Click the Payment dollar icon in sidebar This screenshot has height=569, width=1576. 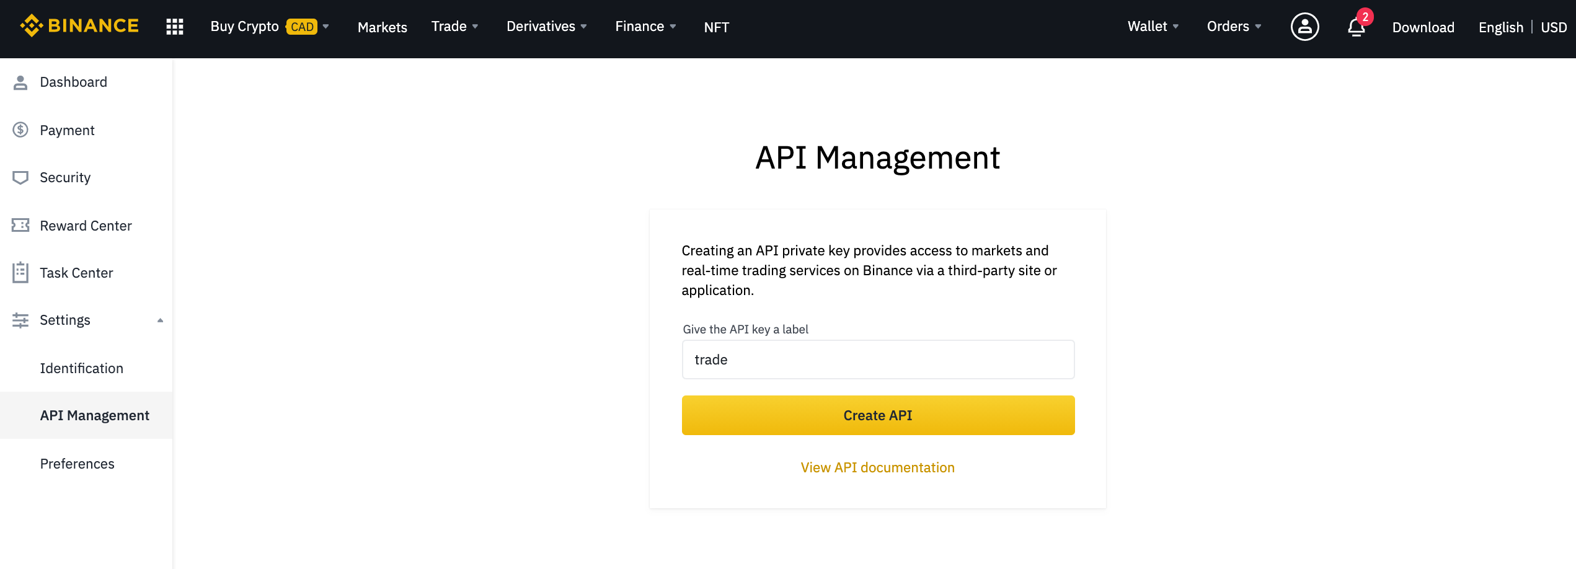click(x=20, y=130)
